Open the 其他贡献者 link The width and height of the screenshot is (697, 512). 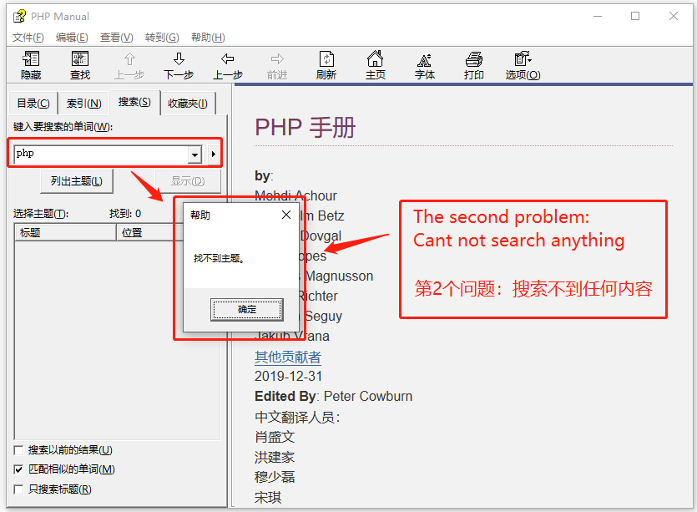288,357
